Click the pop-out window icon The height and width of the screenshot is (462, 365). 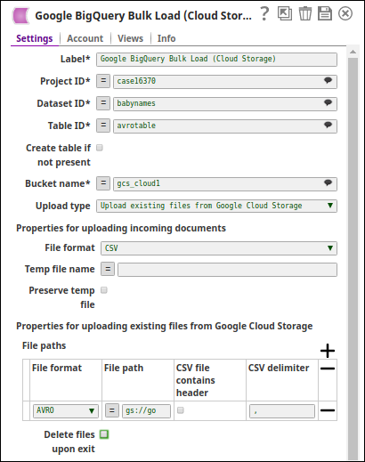[285, 13]
